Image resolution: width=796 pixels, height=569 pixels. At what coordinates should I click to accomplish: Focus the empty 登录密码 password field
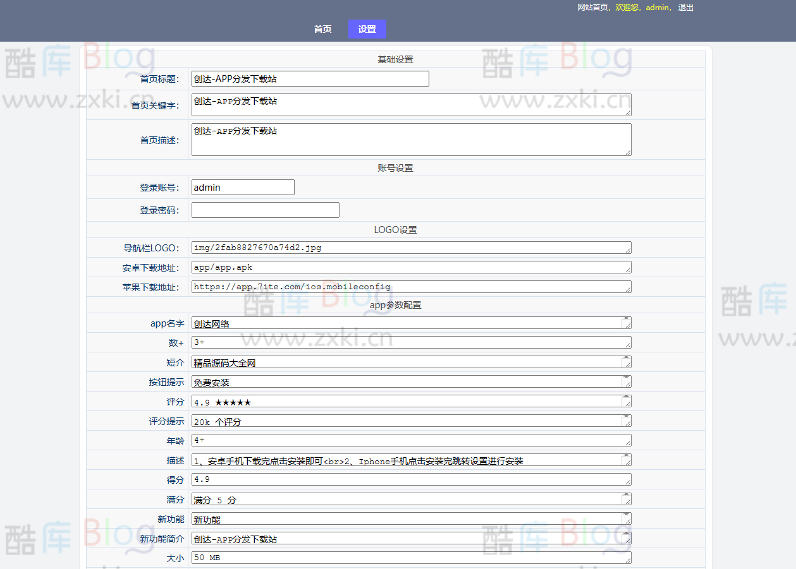pyautogui.click(x=265, y=210)
